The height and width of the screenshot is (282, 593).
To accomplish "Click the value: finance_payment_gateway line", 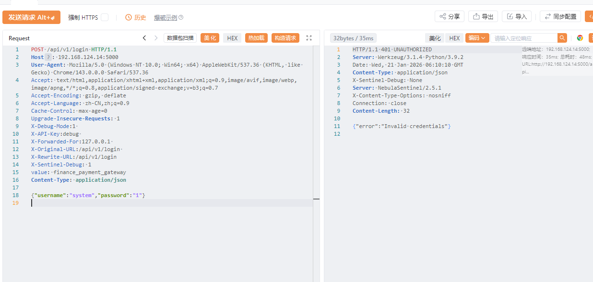I will (79, 172).
